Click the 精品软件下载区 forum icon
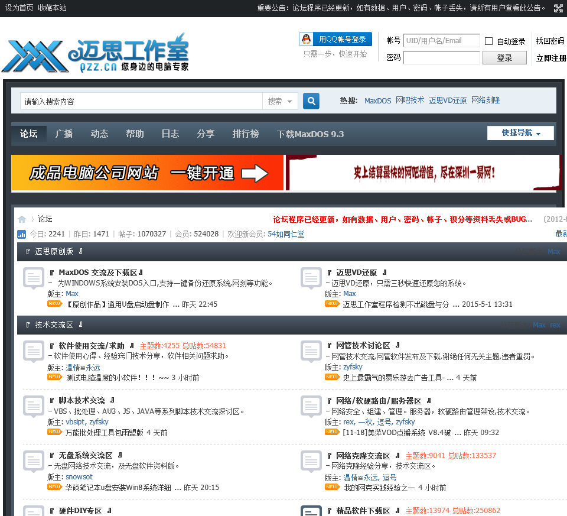 click(x=311, y=511)
